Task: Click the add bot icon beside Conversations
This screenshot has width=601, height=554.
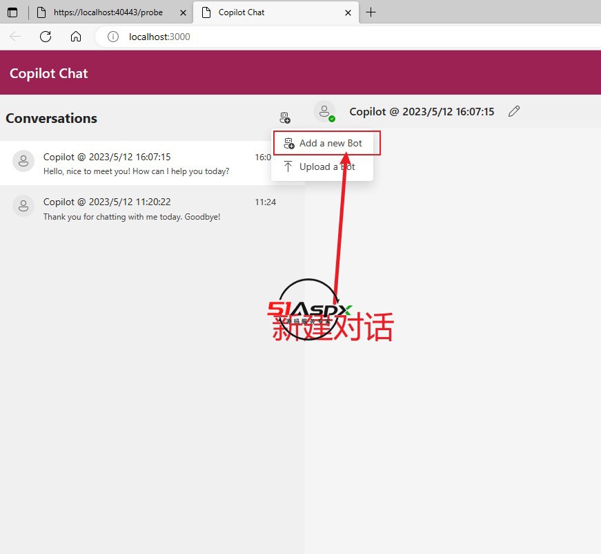Action: pos(285,118)
